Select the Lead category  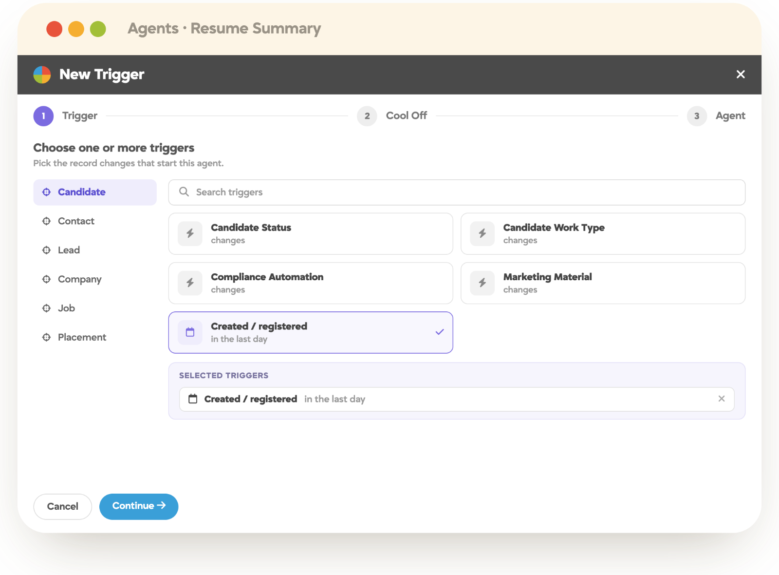coord(95,250)
